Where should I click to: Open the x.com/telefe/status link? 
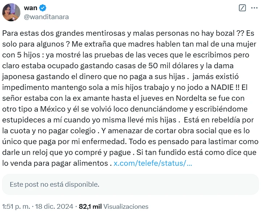coord(153,164)
